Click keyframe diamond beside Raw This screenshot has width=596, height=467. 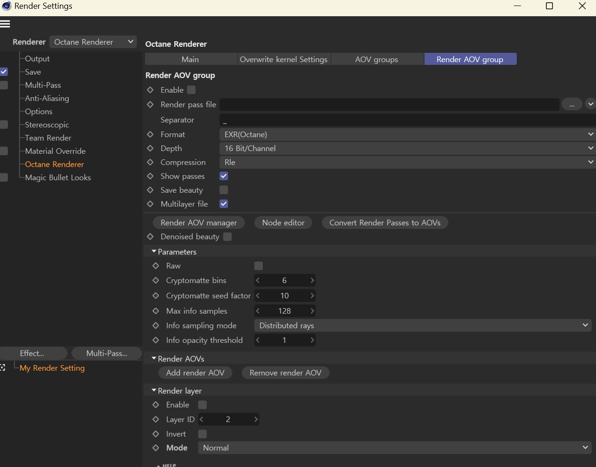click(156, 266)
